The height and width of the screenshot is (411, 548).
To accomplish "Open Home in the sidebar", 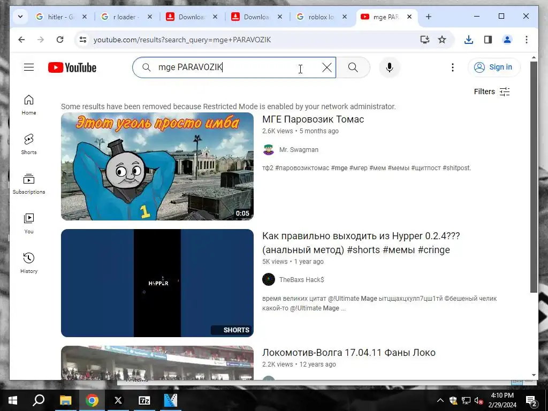I will click(x=29, y=105).
